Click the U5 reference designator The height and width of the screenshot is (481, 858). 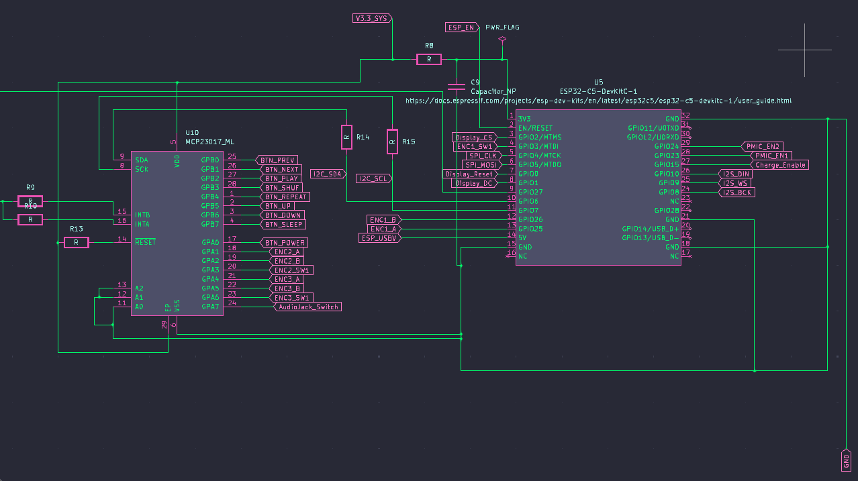(598, 82)
